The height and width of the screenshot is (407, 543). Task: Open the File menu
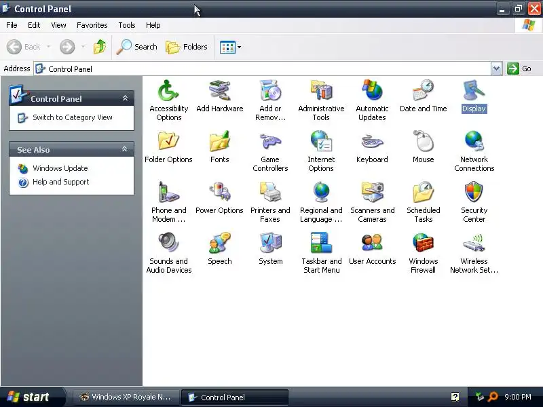pos(12,25)
